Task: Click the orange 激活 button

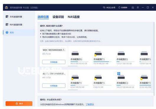Action: pos(19,103)
